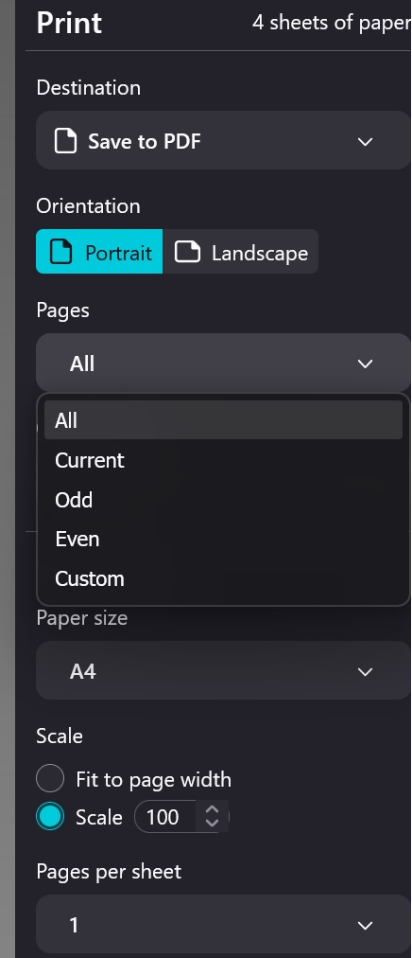Click the Paper size chevron arrow

(x=365, y=672)
